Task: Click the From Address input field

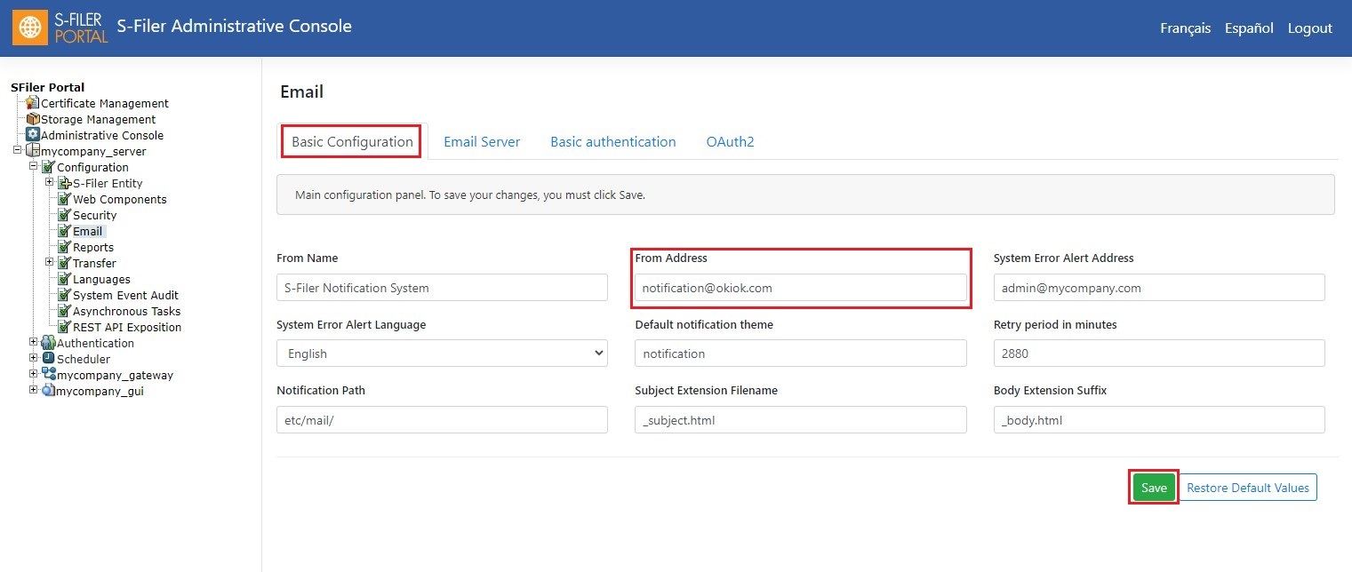Action: pos(800,288)
